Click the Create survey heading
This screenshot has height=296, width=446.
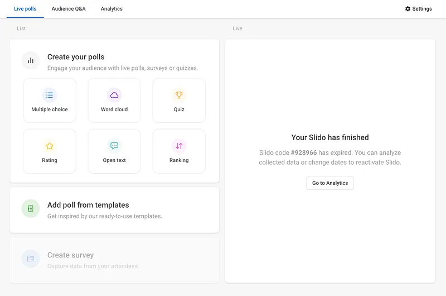click(x=71, y=255)
